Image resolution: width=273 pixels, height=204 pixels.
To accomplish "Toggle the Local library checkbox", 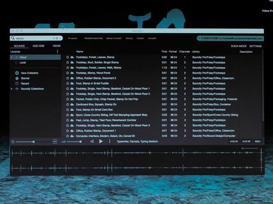I will pos(16,62).
